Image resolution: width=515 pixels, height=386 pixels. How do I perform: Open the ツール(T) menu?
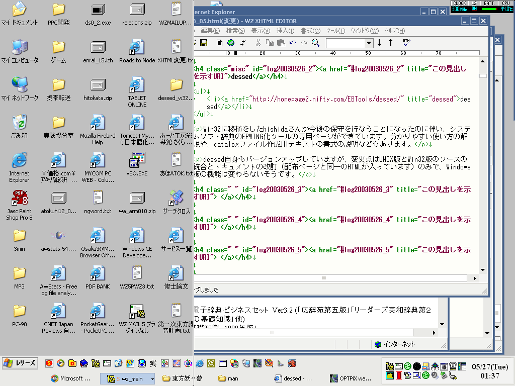pos(335,31)
